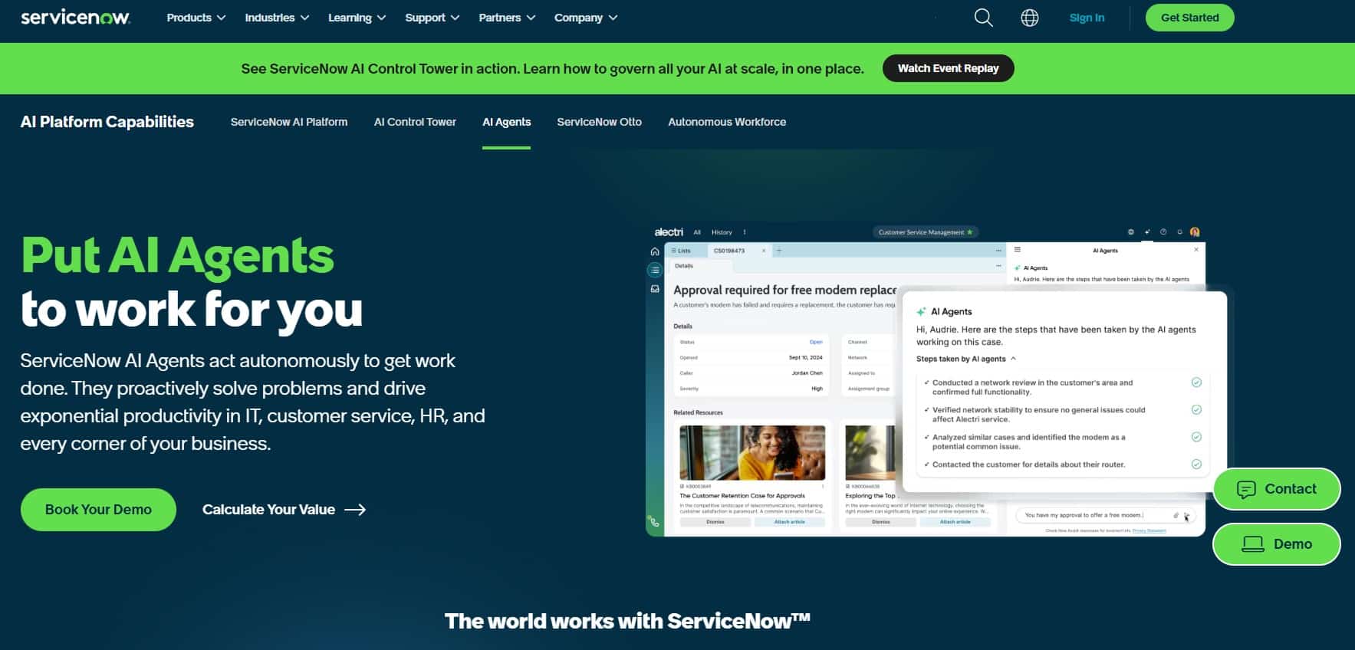Open the ServiceNow AI Platform tab

289,122
